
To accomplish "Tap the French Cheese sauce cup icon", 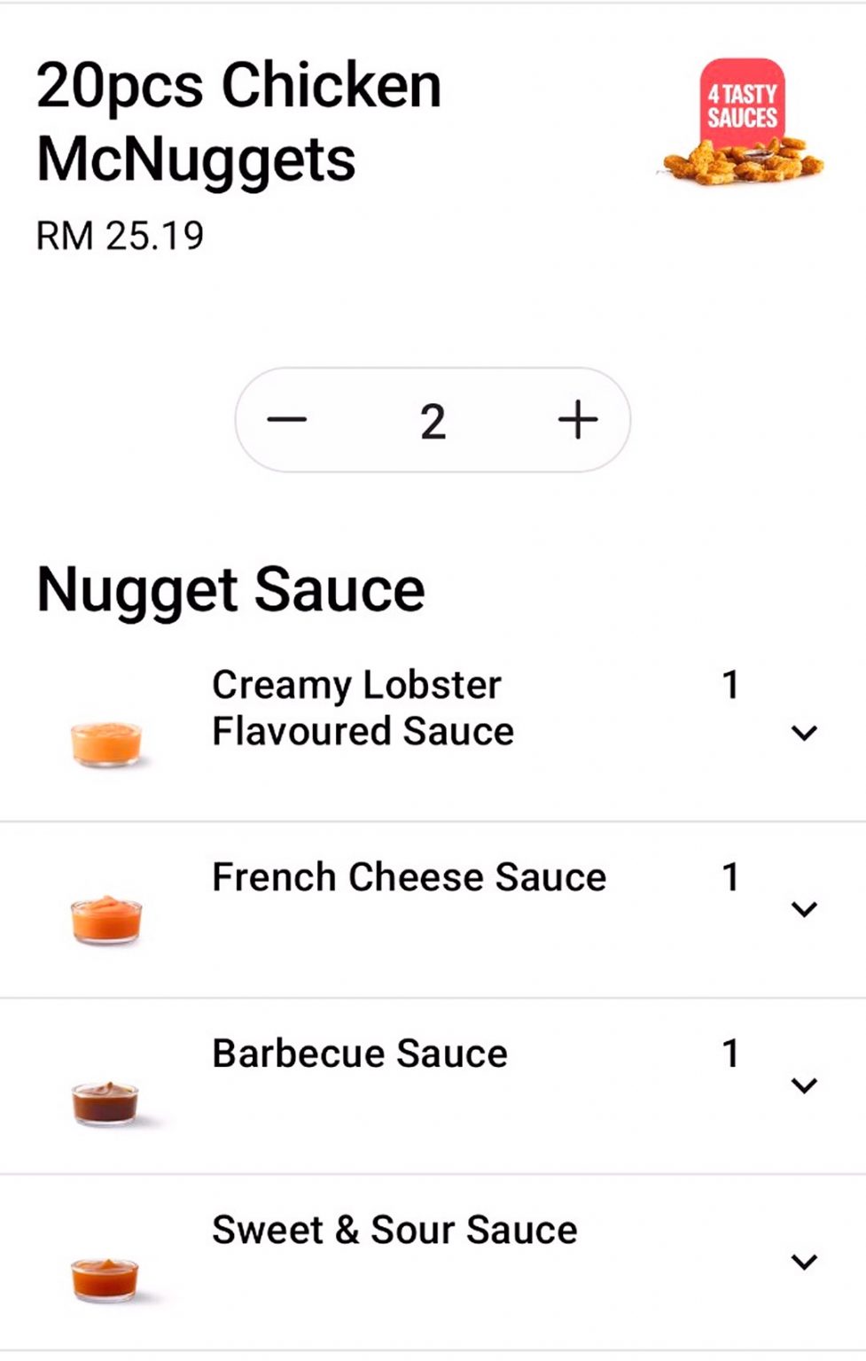I will point(106,919).
